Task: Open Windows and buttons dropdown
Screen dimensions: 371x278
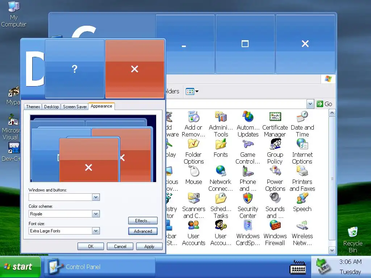Action: [96, 197]
